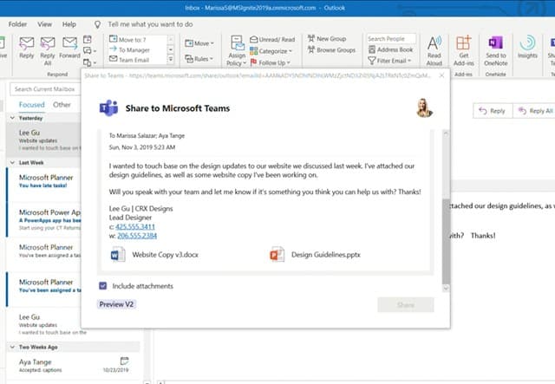Click the dialog scrollbar down arrow
Image resolution: width=555 pixels, height=384 pixels.
pyautogui.click(x=446, y=289)
